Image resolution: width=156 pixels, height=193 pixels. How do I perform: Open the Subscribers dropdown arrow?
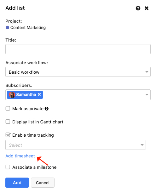coord(147,94)
